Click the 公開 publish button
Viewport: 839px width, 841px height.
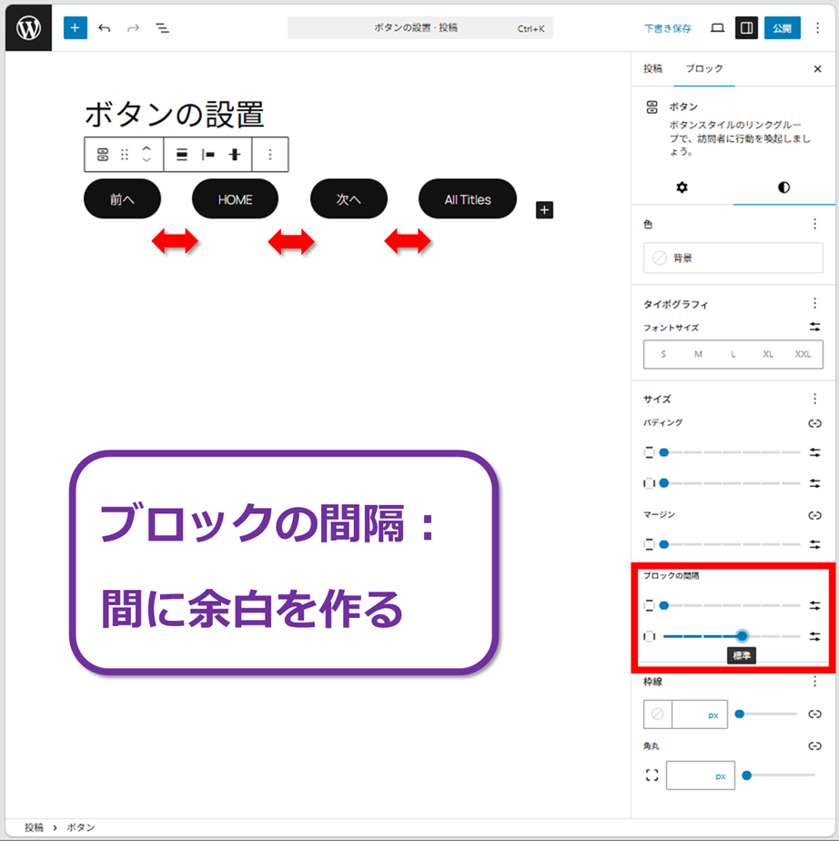coord(782,28)
